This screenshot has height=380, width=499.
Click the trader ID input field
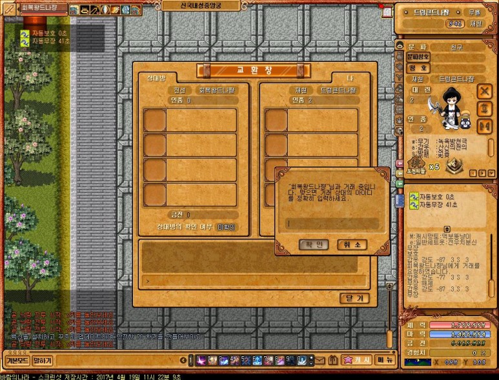coord(332,223)
